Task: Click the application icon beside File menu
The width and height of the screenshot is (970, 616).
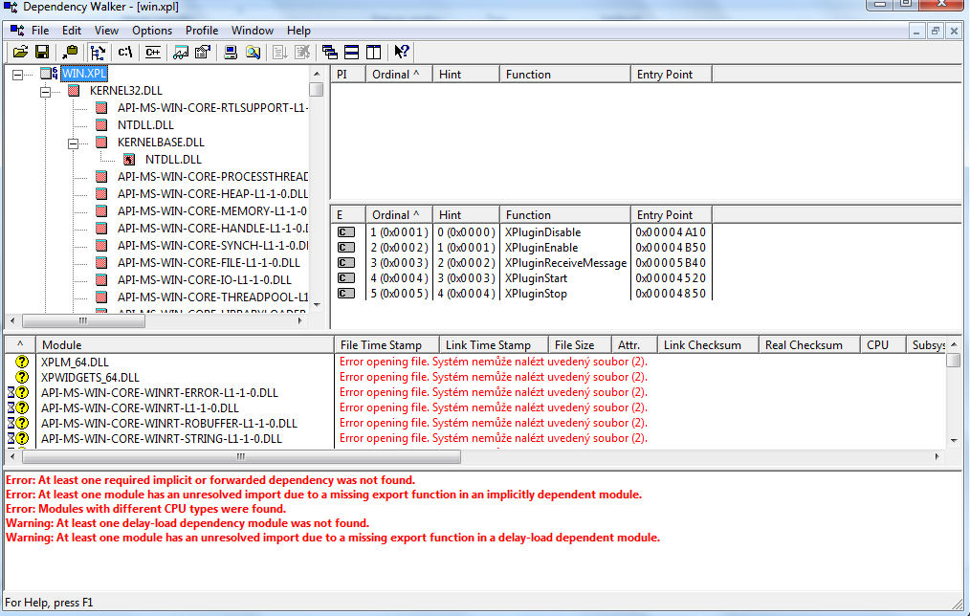Action: coord(17,31)
